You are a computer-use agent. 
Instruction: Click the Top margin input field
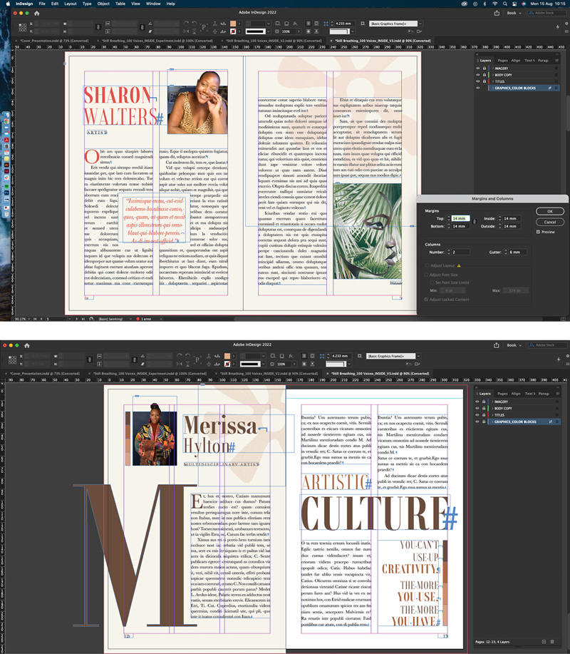coord(460,218)
